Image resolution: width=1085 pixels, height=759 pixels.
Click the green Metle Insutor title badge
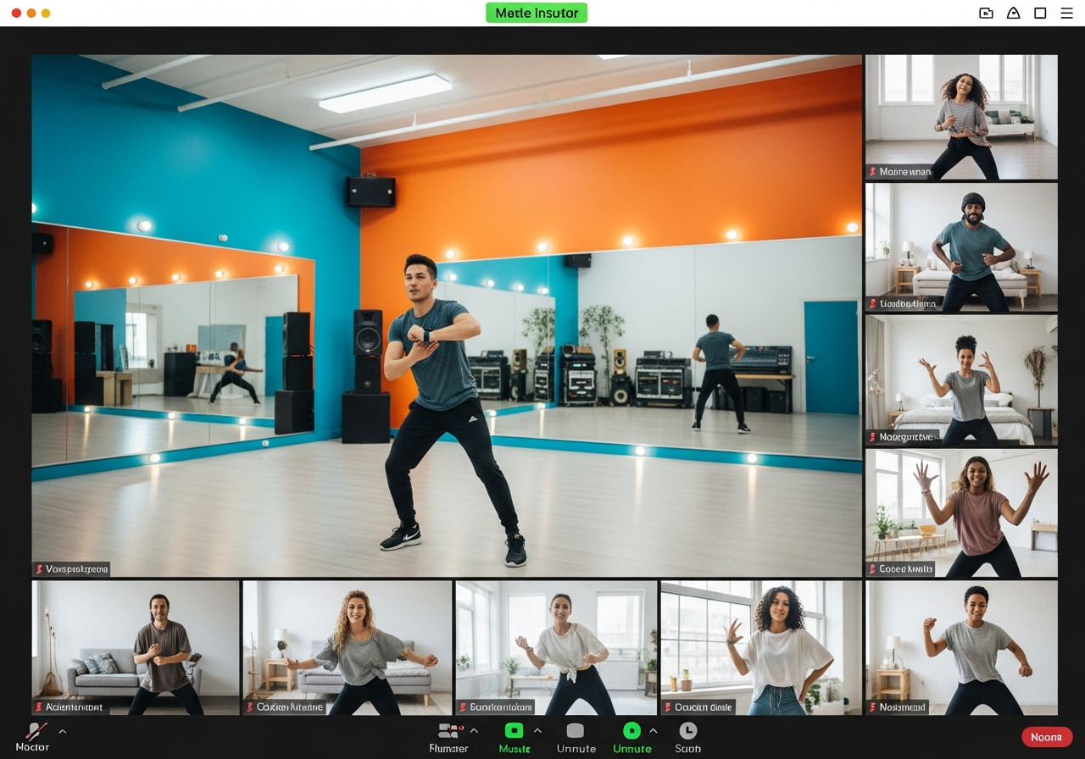537,13
